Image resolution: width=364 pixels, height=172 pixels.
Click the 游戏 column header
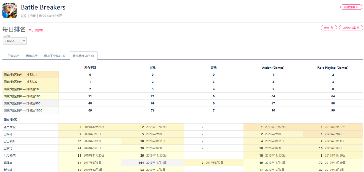[x=153, y=68]
